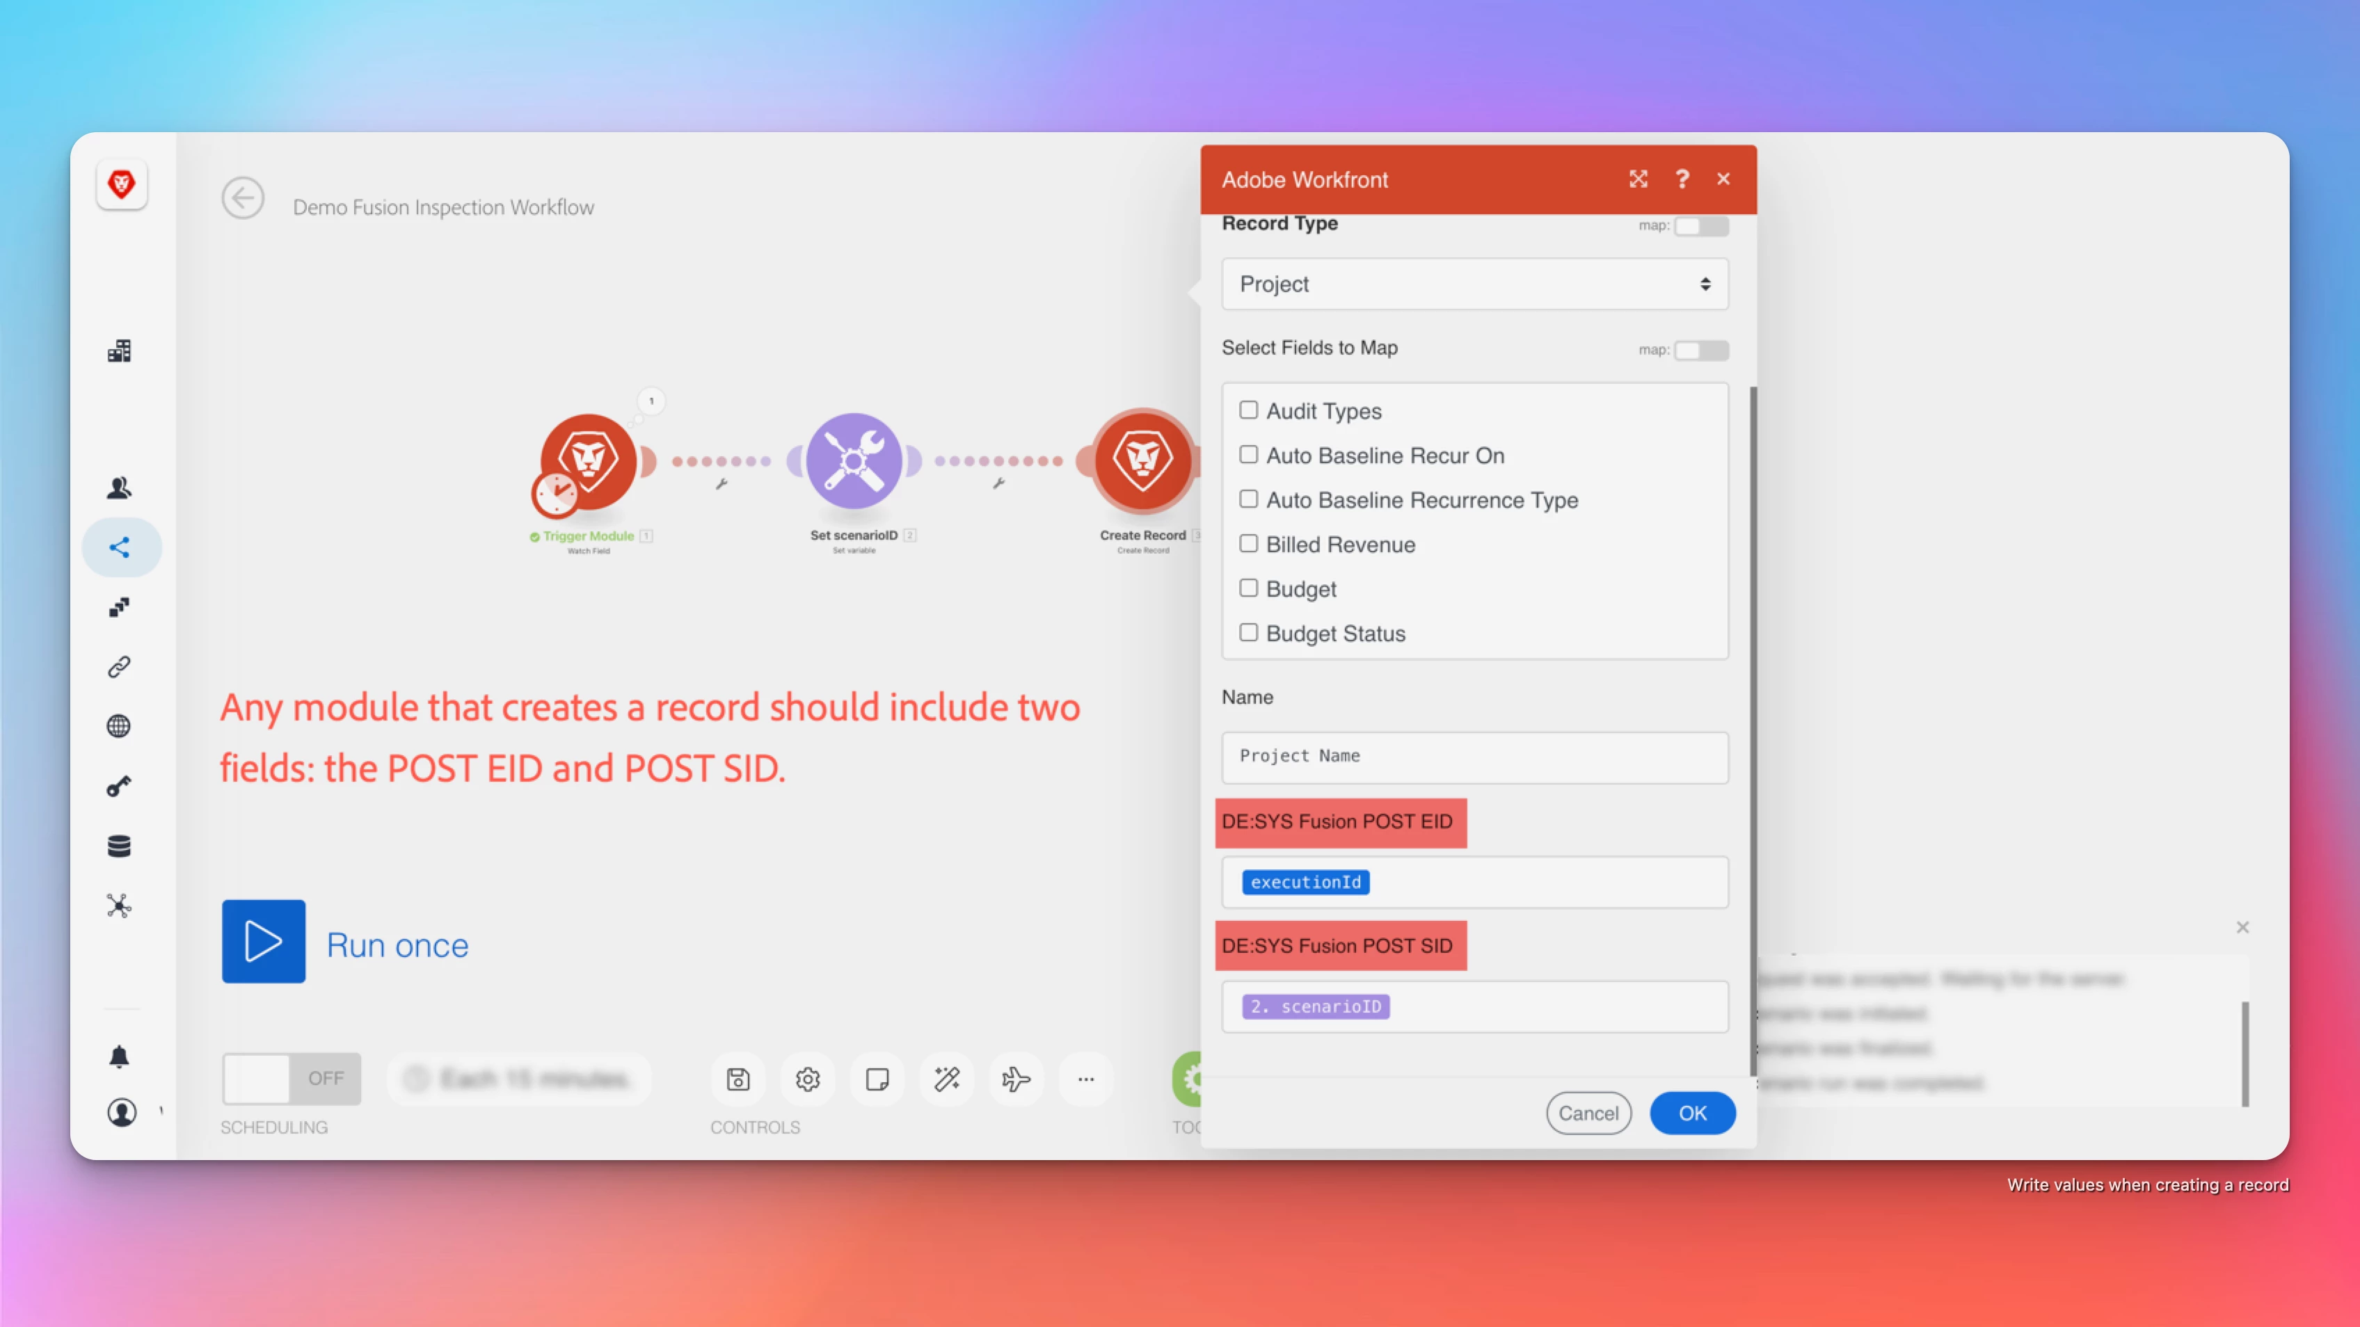Check the Billed Revenue checkbox
The width and height of the screenshot is (2360, 1327).
tap(1249, 544)
